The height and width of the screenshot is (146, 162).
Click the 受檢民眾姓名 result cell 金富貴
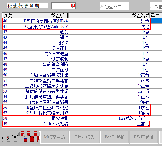click(x=110, y=124)
